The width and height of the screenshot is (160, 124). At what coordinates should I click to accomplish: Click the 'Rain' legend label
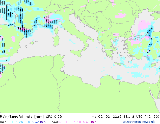[3, 122]
